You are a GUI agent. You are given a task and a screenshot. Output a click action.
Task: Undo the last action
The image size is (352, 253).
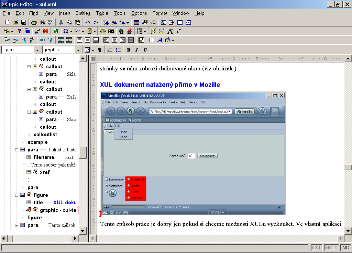88,22
